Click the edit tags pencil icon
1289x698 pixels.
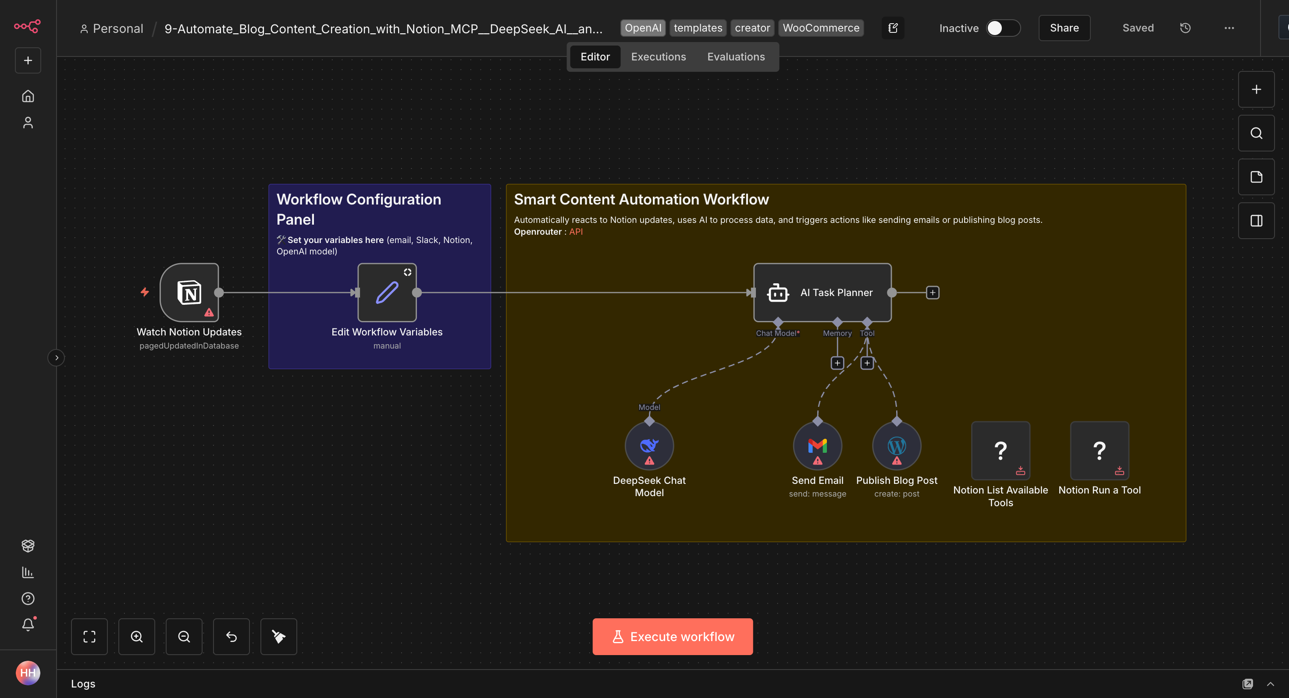pos(893,28)
